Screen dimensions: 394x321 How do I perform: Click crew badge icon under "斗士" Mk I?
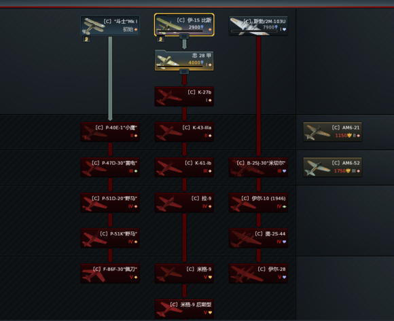point(86,39)
